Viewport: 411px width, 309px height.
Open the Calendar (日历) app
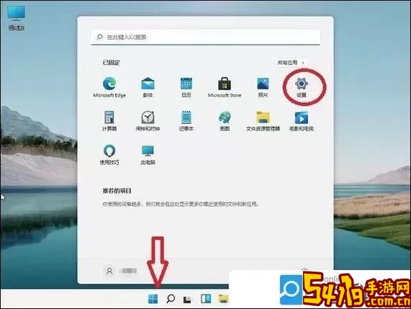click(x=186, y=88)
